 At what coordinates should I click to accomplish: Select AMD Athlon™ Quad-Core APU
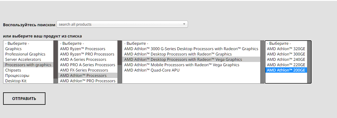click(152, 70)
